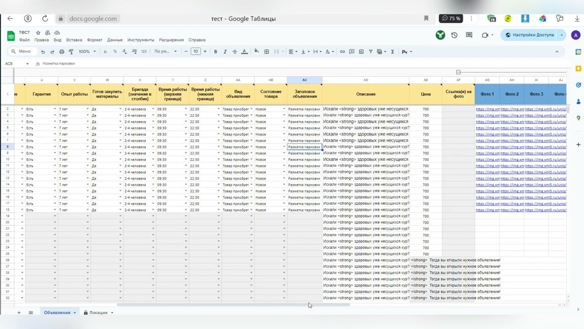This screenshot has width=584, height=329.
Task: Collapse the column group minus button
Action: 459,72
